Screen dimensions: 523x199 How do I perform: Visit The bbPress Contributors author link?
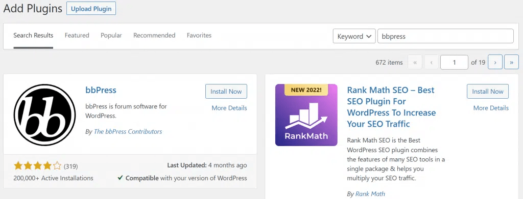(x=128, y=131)
